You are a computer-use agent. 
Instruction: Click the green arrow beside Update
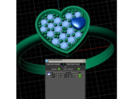coord(59,69)
